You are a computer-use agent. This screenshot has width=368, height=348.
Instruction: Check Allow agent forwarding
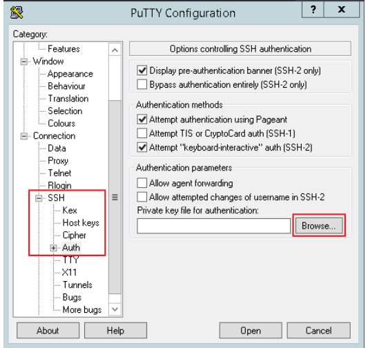142,183
